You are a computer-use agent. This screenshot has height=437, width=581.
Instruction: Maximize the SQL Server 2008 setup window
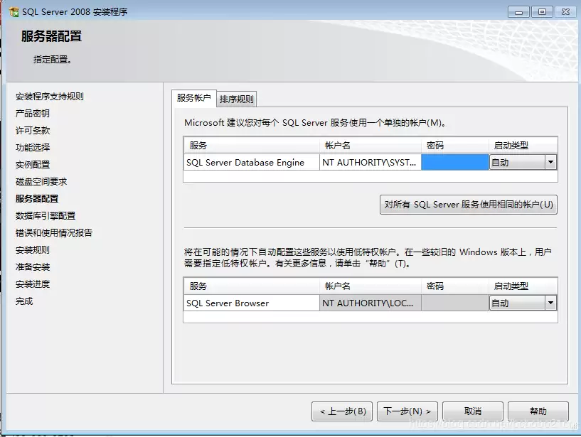tap(542, 12)
